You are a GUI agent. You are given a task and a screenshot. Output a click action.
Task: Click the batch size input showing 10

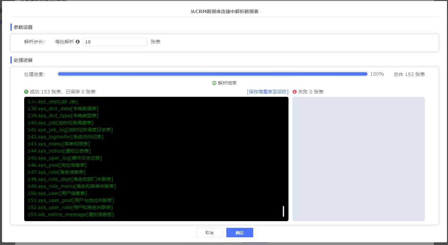point(115,42)
